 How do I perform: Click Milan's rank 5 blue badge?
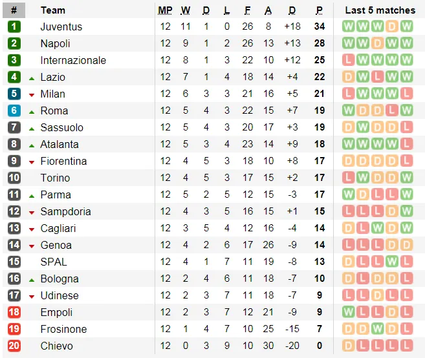14,94
